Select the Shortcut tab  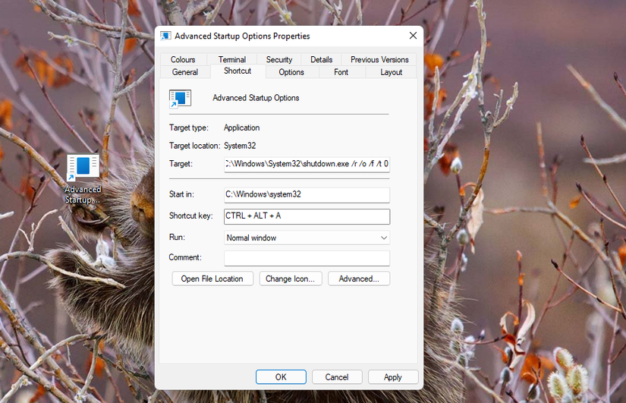pos(238,71)
